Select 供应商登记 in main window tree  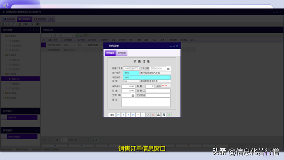pyautogui.click(x=16, y=46)
